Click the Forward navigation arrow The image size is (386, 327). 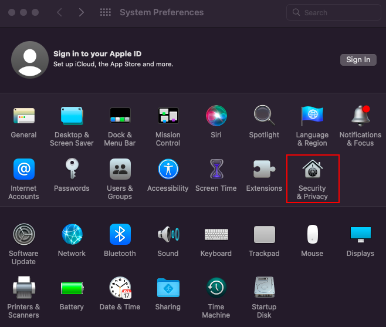tap(81, 12)
